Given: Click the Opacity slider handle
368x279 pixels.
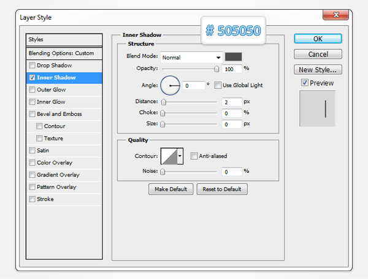Looking at the screenshot, I should pos(217,69).
